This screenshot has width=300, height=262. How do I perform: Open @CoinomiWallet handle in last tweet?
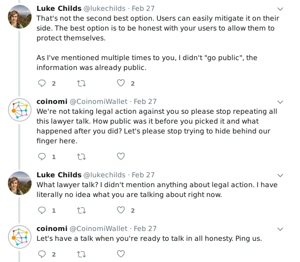pyautogui.click(x=98, y=229)
